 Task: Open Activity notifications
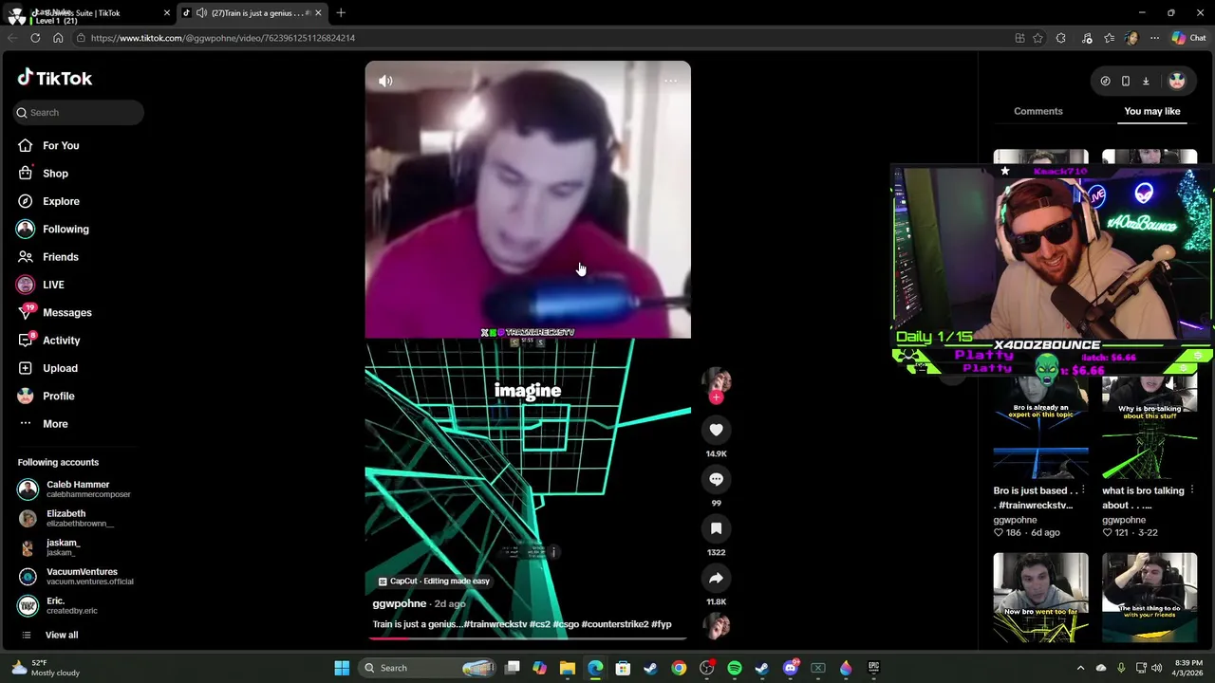(x=61, y=341)
